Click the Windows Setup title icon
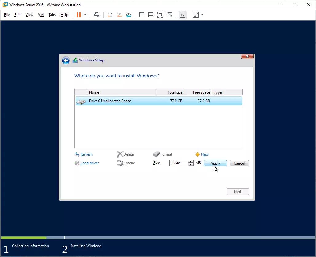316x257 pixels. pos(75,60)
